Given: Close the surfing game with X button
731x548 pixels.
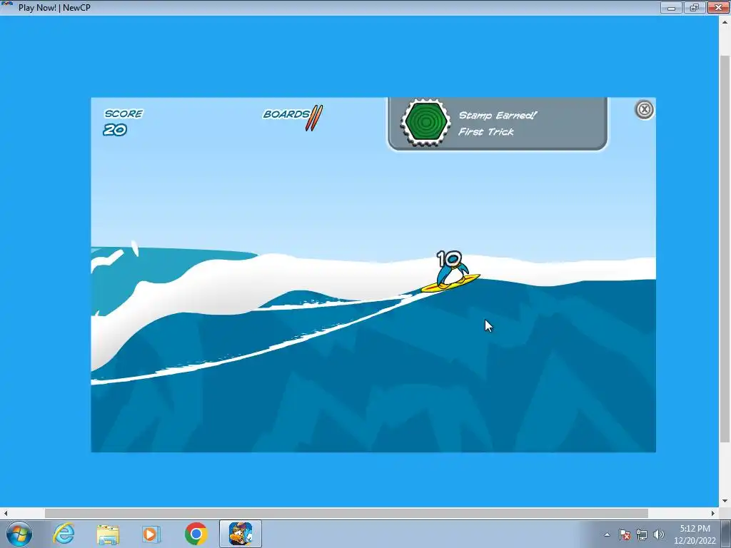Looking at the screenshot, I should pyautogui.click(x=645, y=109).
